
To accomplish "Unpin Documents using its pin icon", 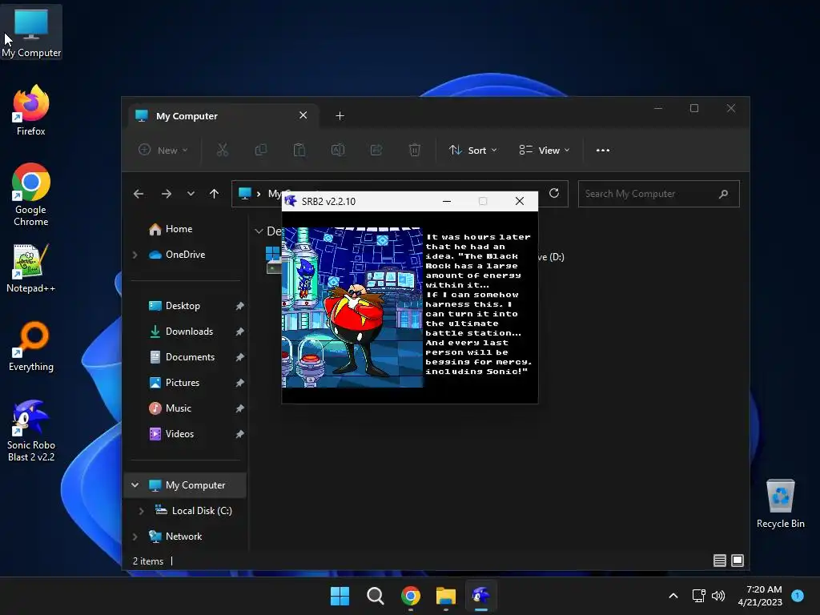I will 239,357.
